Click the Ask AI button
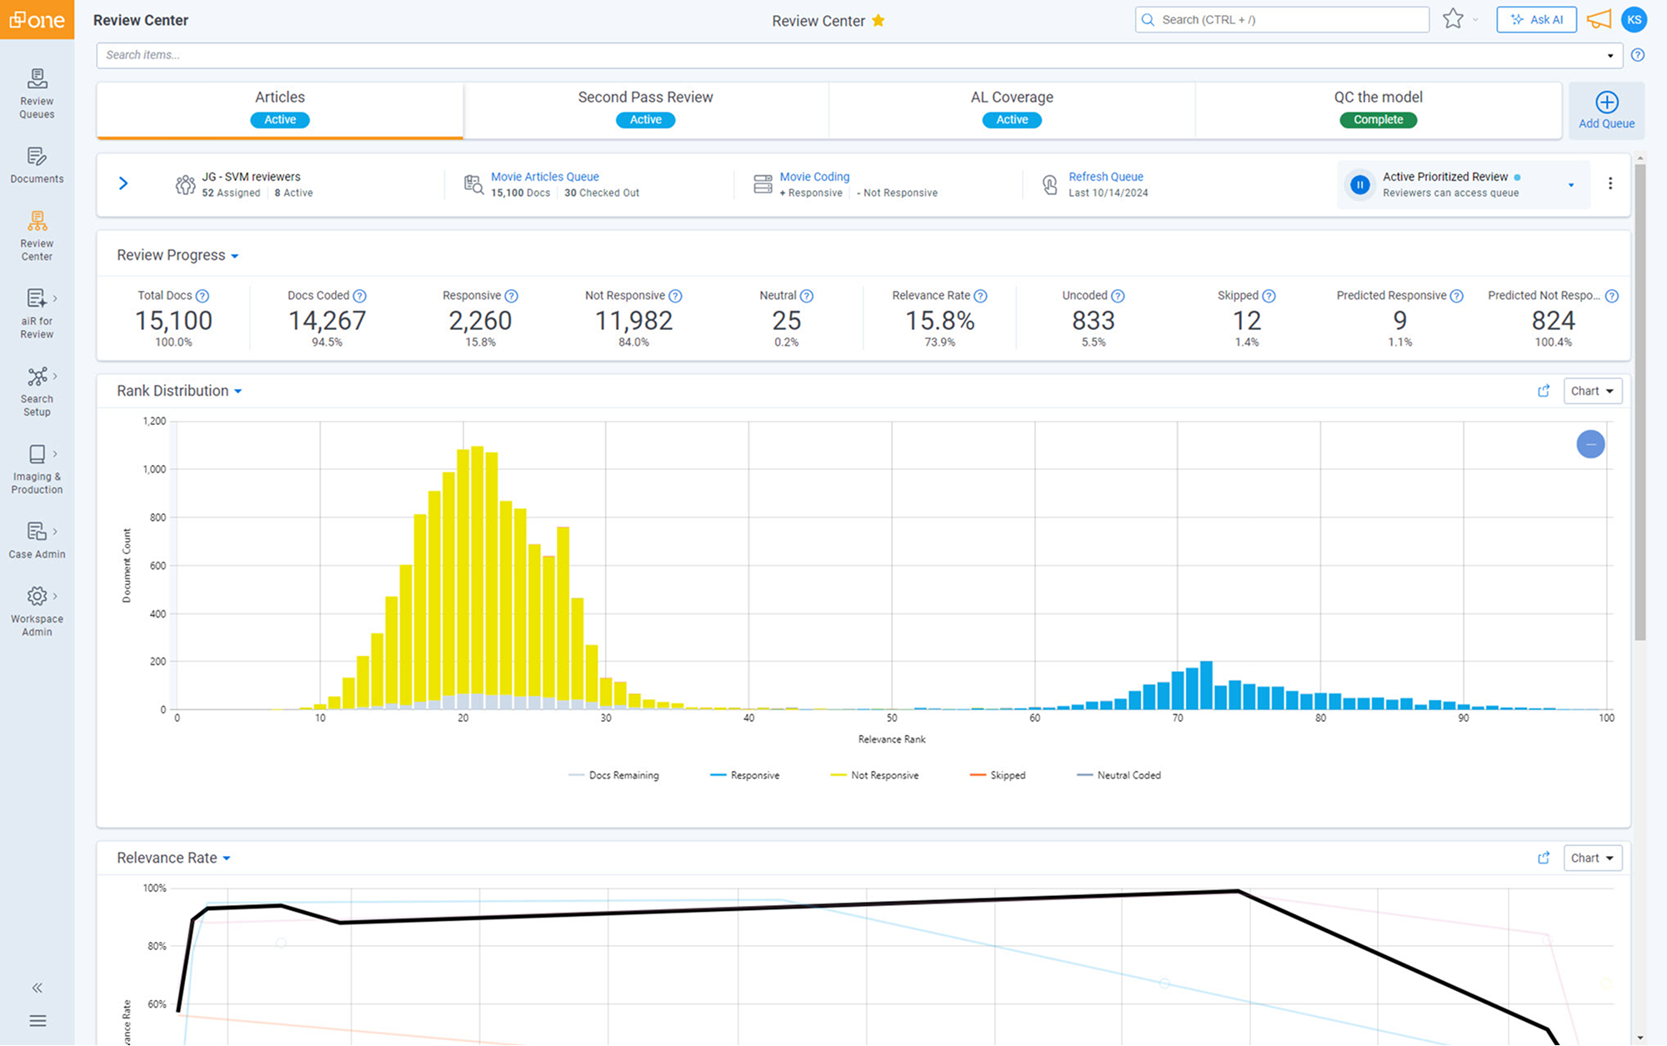This screenshot has height=1046, width=1667. point(1536,19)
